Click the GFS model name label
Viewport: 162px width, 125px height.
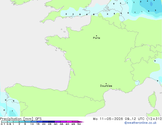(38, 119)
